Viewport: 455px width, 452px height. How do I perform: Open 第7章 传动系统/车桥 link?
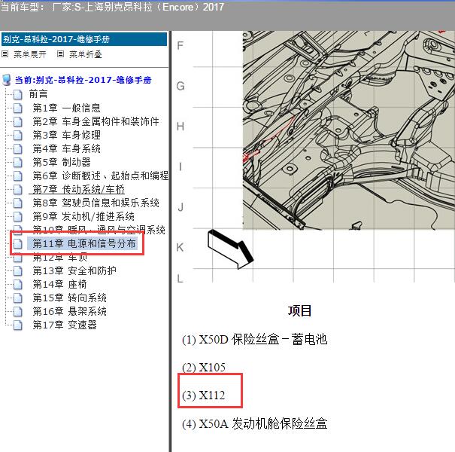click(78, 190)
